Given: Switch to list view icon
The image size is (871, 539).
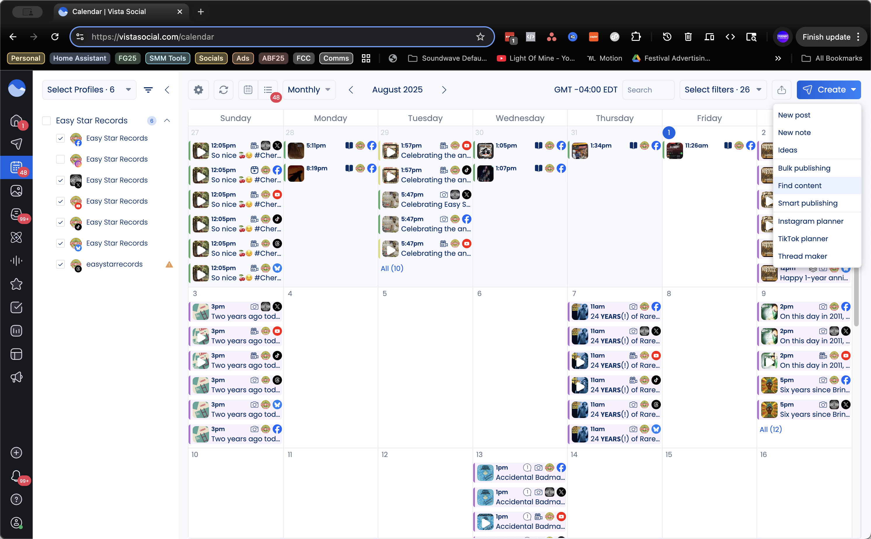Looking at the screenshot, I should tap(268, 90).
